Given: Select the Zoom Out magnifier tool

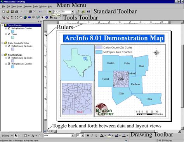Looking at the screenshot, I should point(8,17).
